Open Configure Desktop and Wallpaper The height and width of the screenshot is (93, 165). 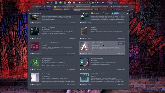pos(64,7)
